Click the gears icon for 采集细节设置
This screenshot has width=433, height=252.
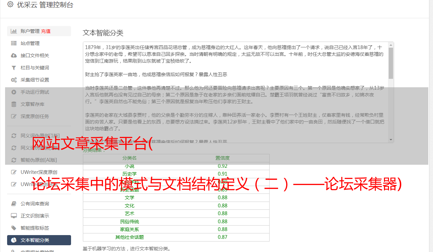click(x=14, y=80)
